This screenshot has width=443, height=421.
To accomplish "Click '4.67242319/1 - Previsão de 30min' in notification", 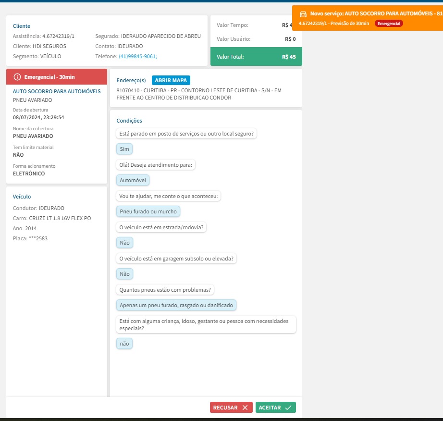I will point(333,24).
